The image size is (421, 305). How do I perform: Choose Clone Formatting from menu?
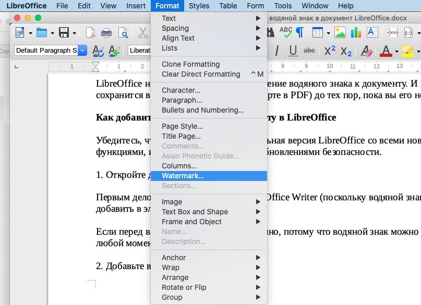click(x=209, y=64)
